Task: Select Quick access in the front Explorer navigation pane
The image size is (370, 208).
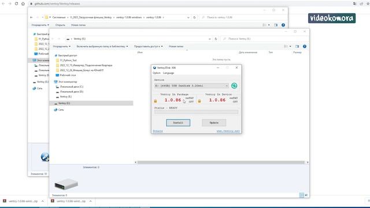Action: click(x=68, y=55)
